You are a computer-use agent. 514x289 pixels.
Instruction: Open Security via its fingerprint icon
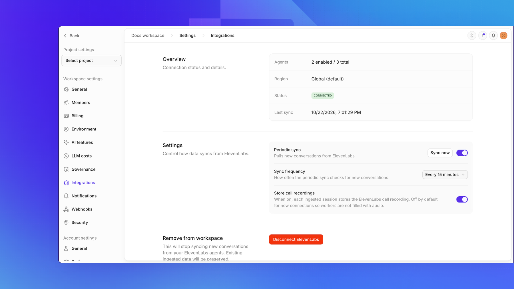tap(66, 223)
